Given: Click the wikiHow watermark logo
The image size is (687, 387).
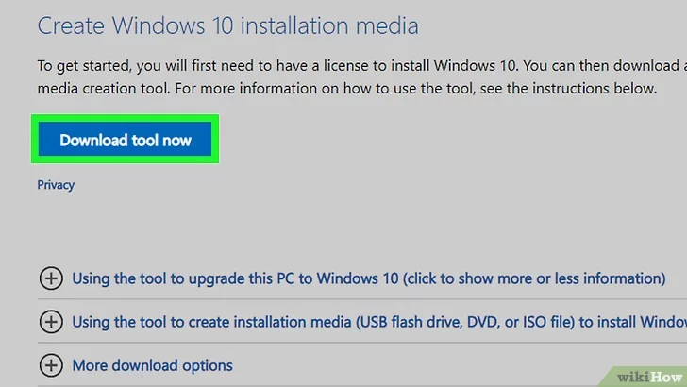Looking at the screenshot, I should pos(647,375).
